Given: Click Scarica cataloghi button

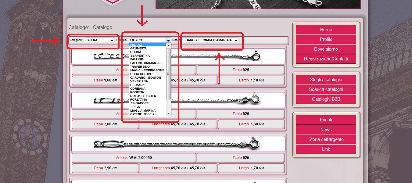Looking at the screenshot, I should click(326, 89).
